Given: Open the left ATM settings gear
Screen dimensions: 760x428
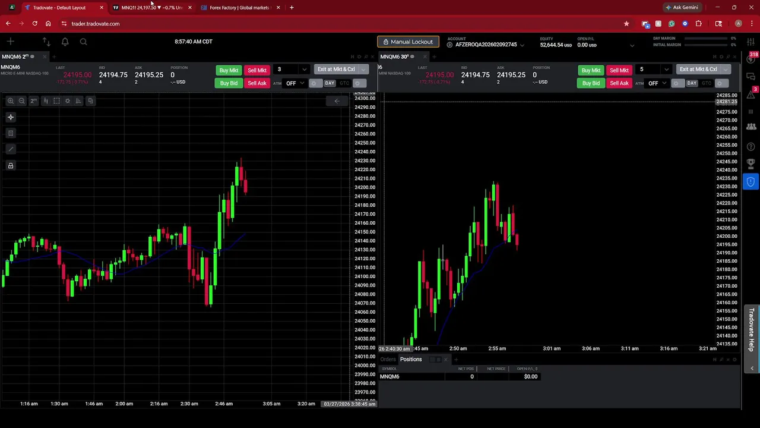Looking at the screenshot, I should tap(315, 83).
